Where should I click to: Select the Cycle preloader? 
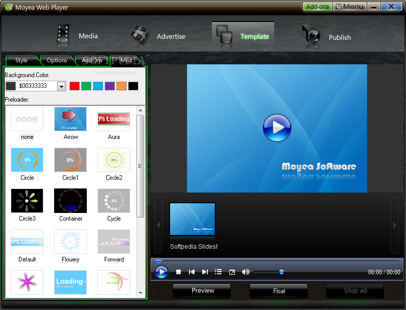(114, 205)
